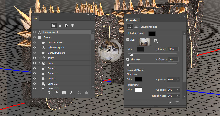Open the 3D panel flyout menu
220x116 pixels.
[x=92, y=19]
